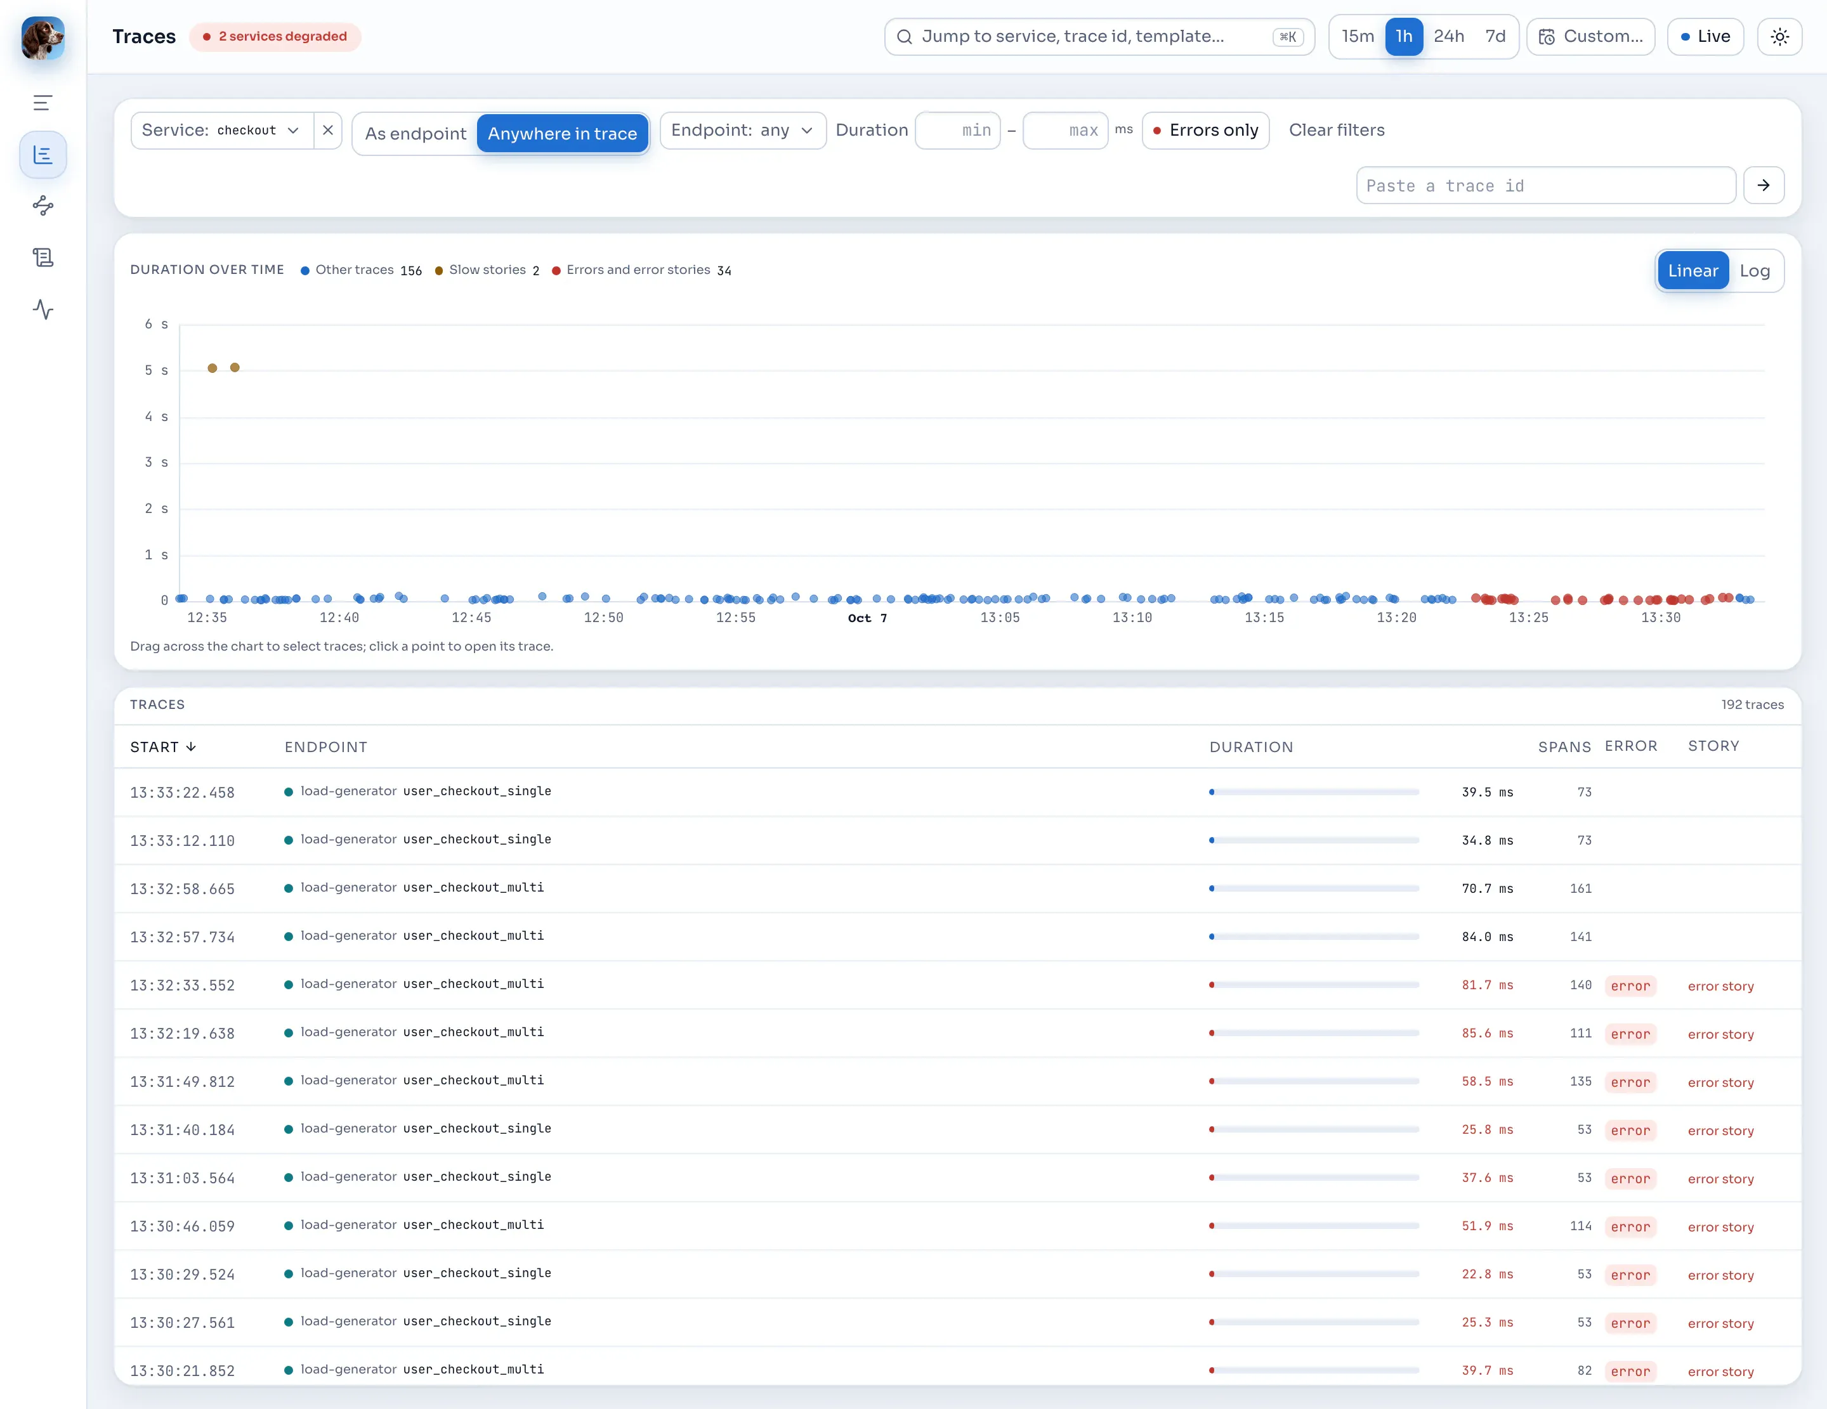Open the Endpoint any dropdown

point(743,131)
